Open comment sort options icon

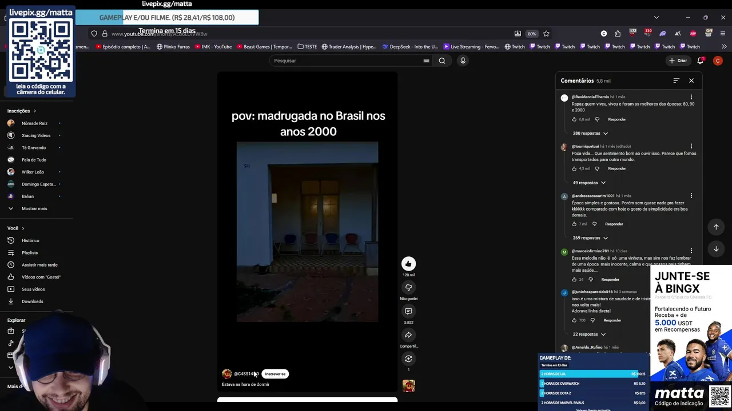[x=676, y=80]
